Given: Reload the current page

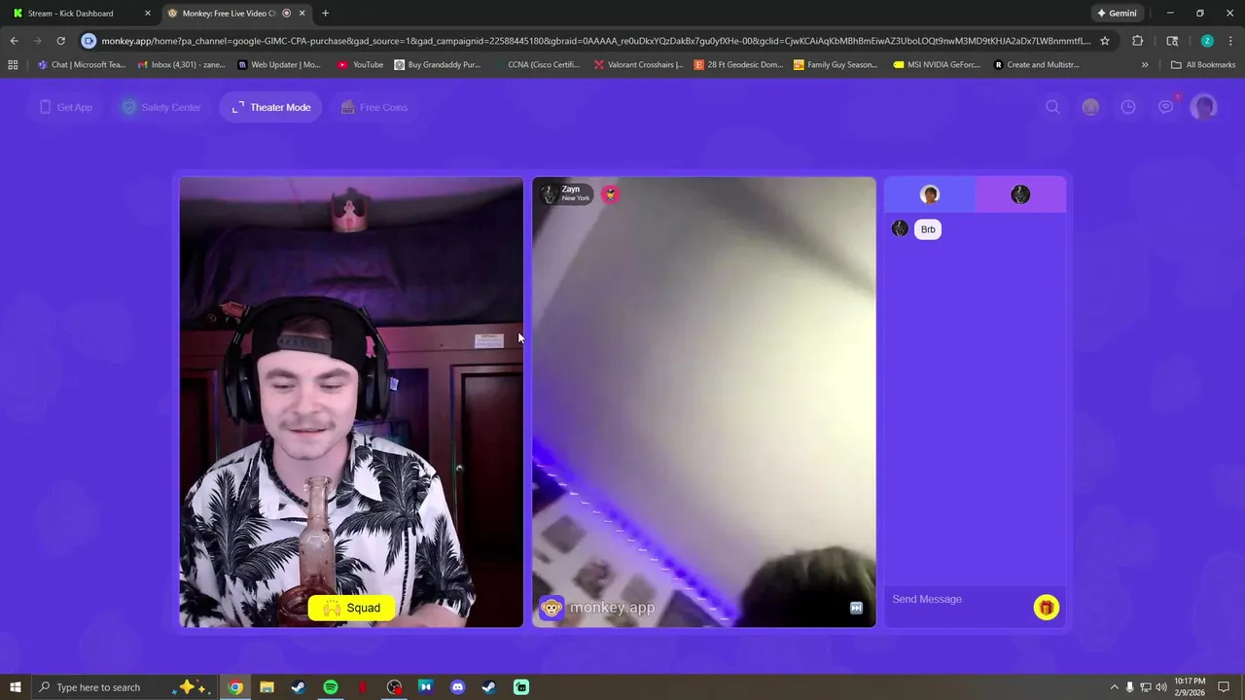Looking at the screenshot, I should [60, 41].
